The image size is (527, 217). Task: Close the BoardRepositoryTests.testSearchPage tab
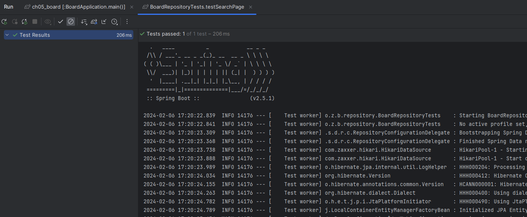pyautogui.click(x=251, y=7)
